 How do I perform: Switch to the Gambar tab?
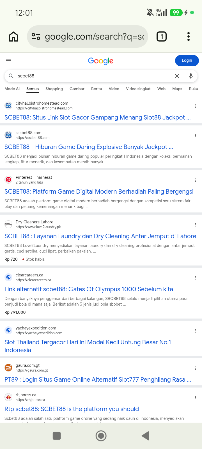coord(77,89)
